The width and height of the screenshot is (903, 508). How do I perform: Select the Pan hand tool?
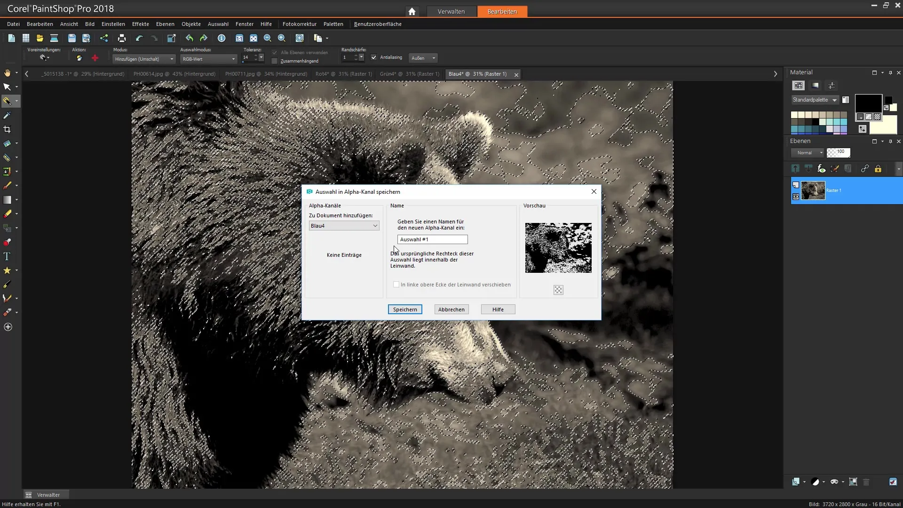coord(7,73)
